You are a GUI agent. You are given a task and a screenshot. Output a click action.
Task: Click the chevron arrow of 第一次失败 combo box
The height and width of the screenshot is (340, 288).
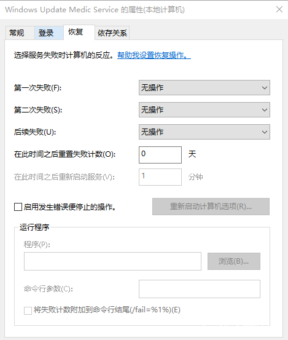pyautogui.click(x=265, y=88)
